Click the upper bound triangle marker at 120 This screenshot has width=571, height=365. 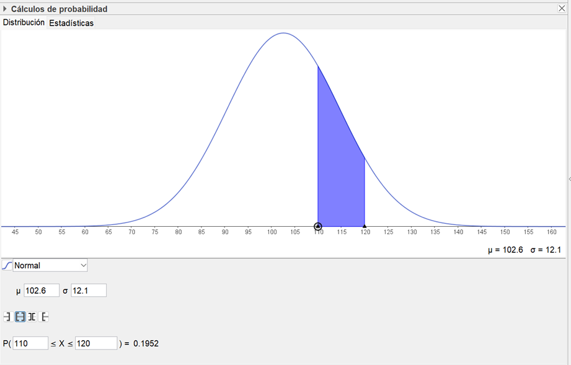pos(365,226)
